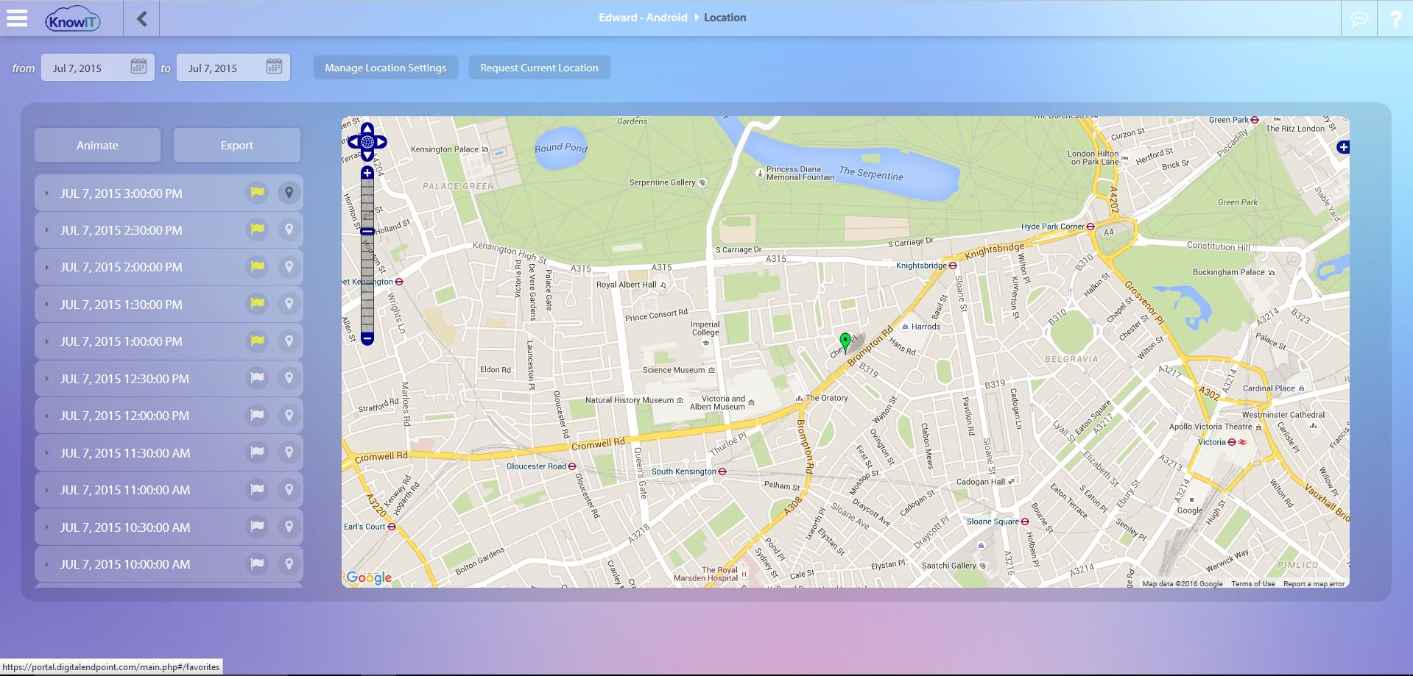1413x676 pixels.
Task: Zoom out with map minus button
Action: coord(367,338)
